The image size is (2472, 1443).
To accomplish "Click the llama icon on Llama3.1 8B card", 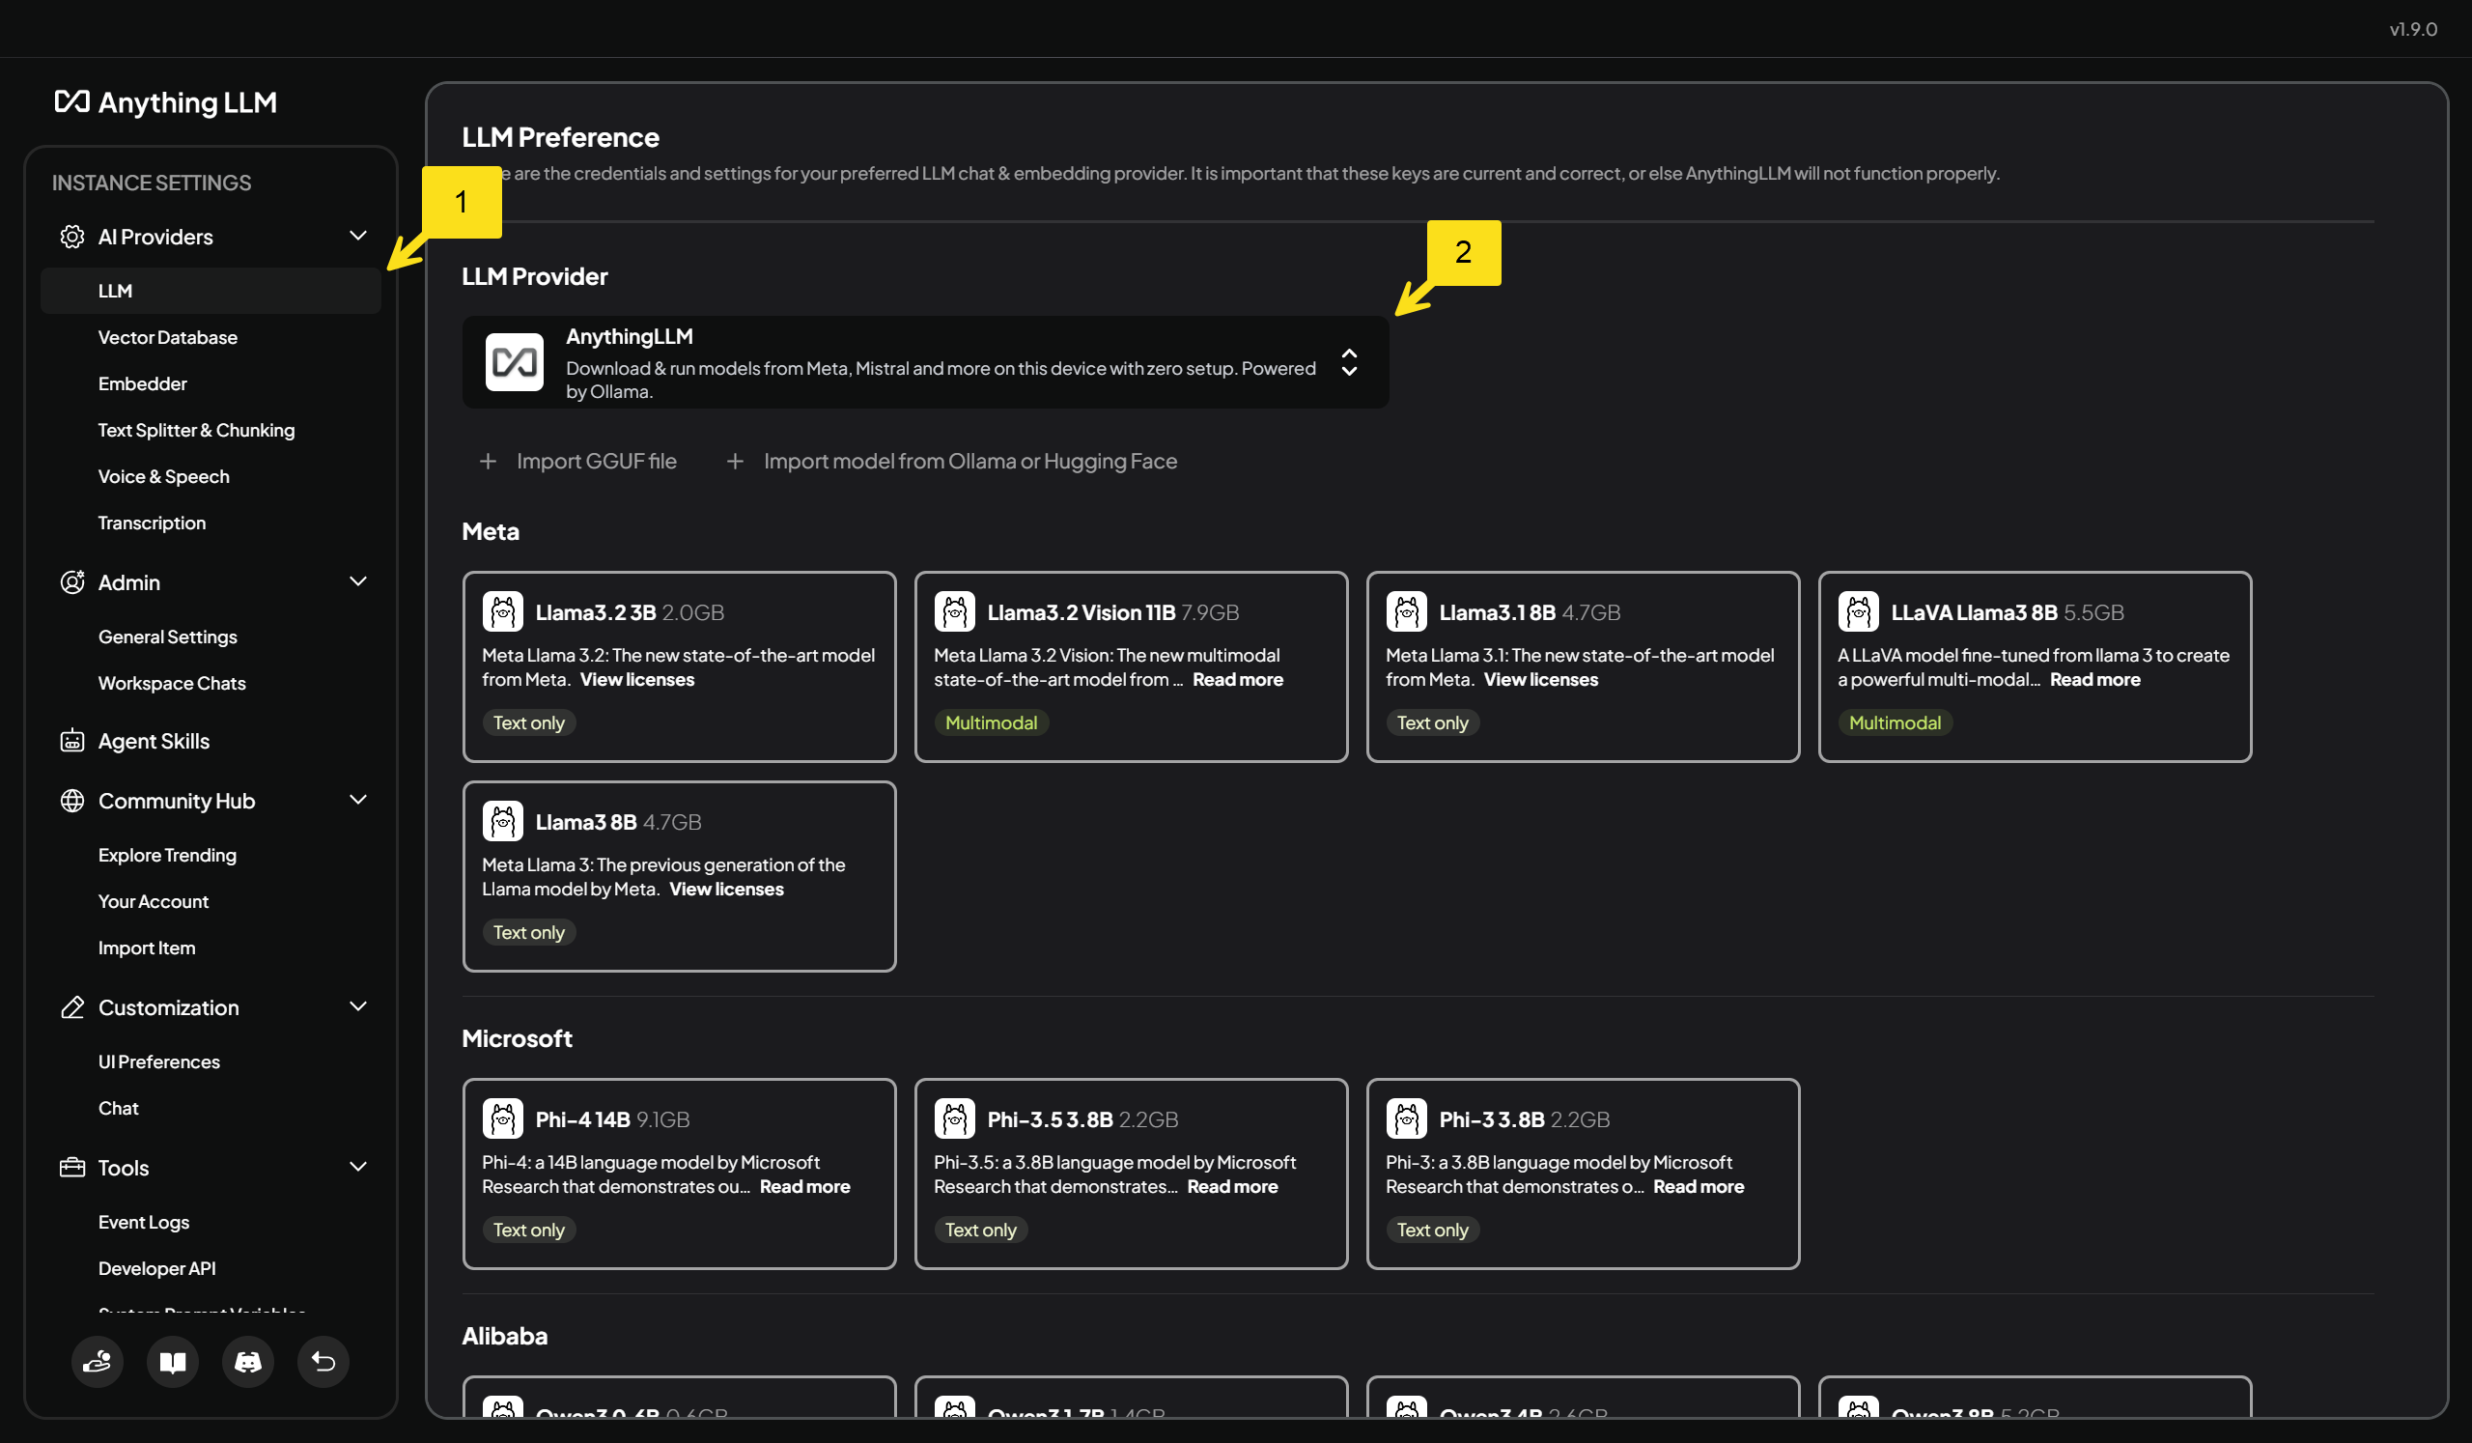I will (x=1407, y=612).
